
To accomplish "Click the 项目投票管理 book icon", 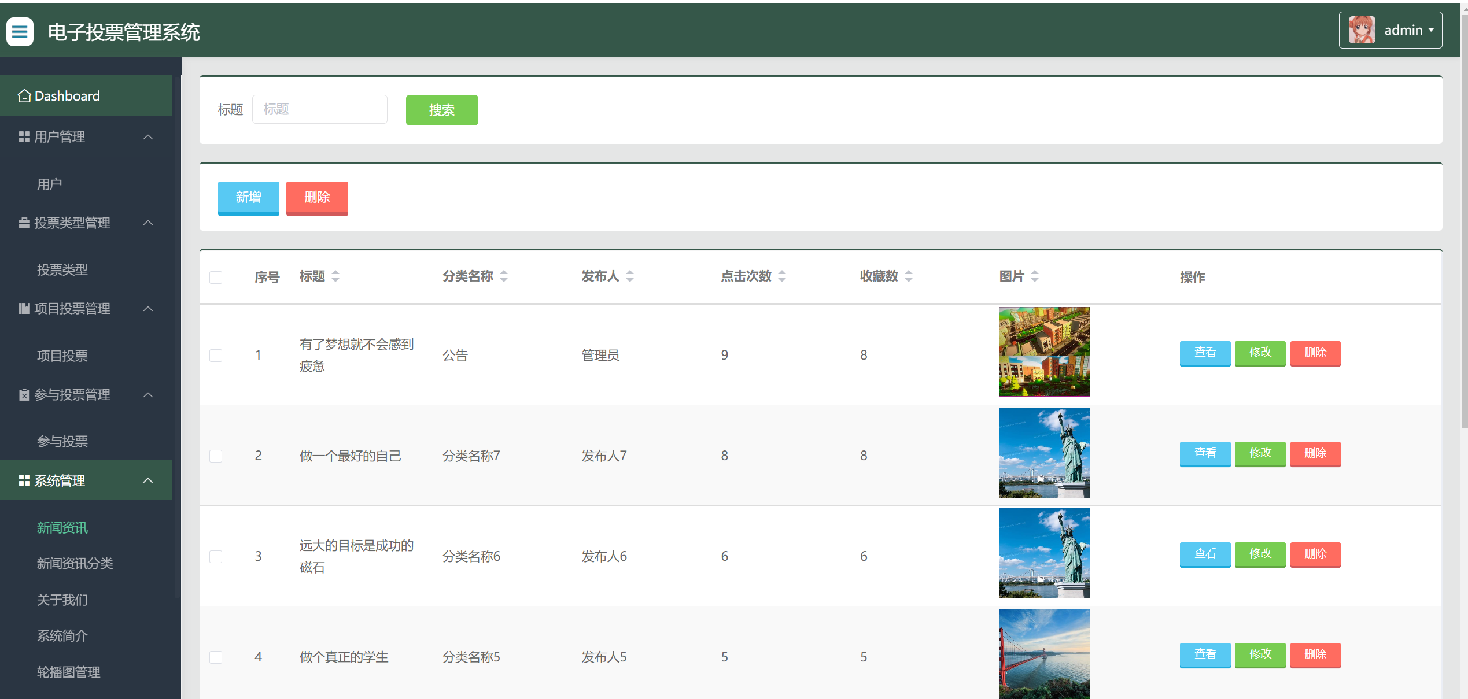I will [23, 308].
